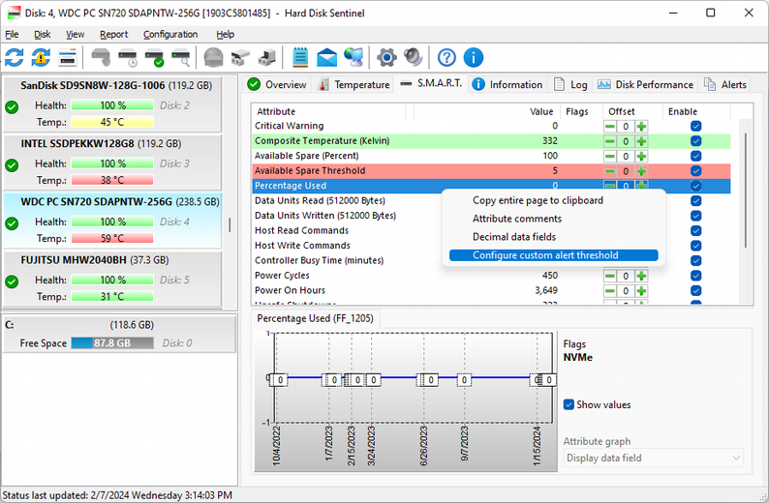
Task: Toggle Enable checkbox for Data Units Read
Action: [695, 201]
